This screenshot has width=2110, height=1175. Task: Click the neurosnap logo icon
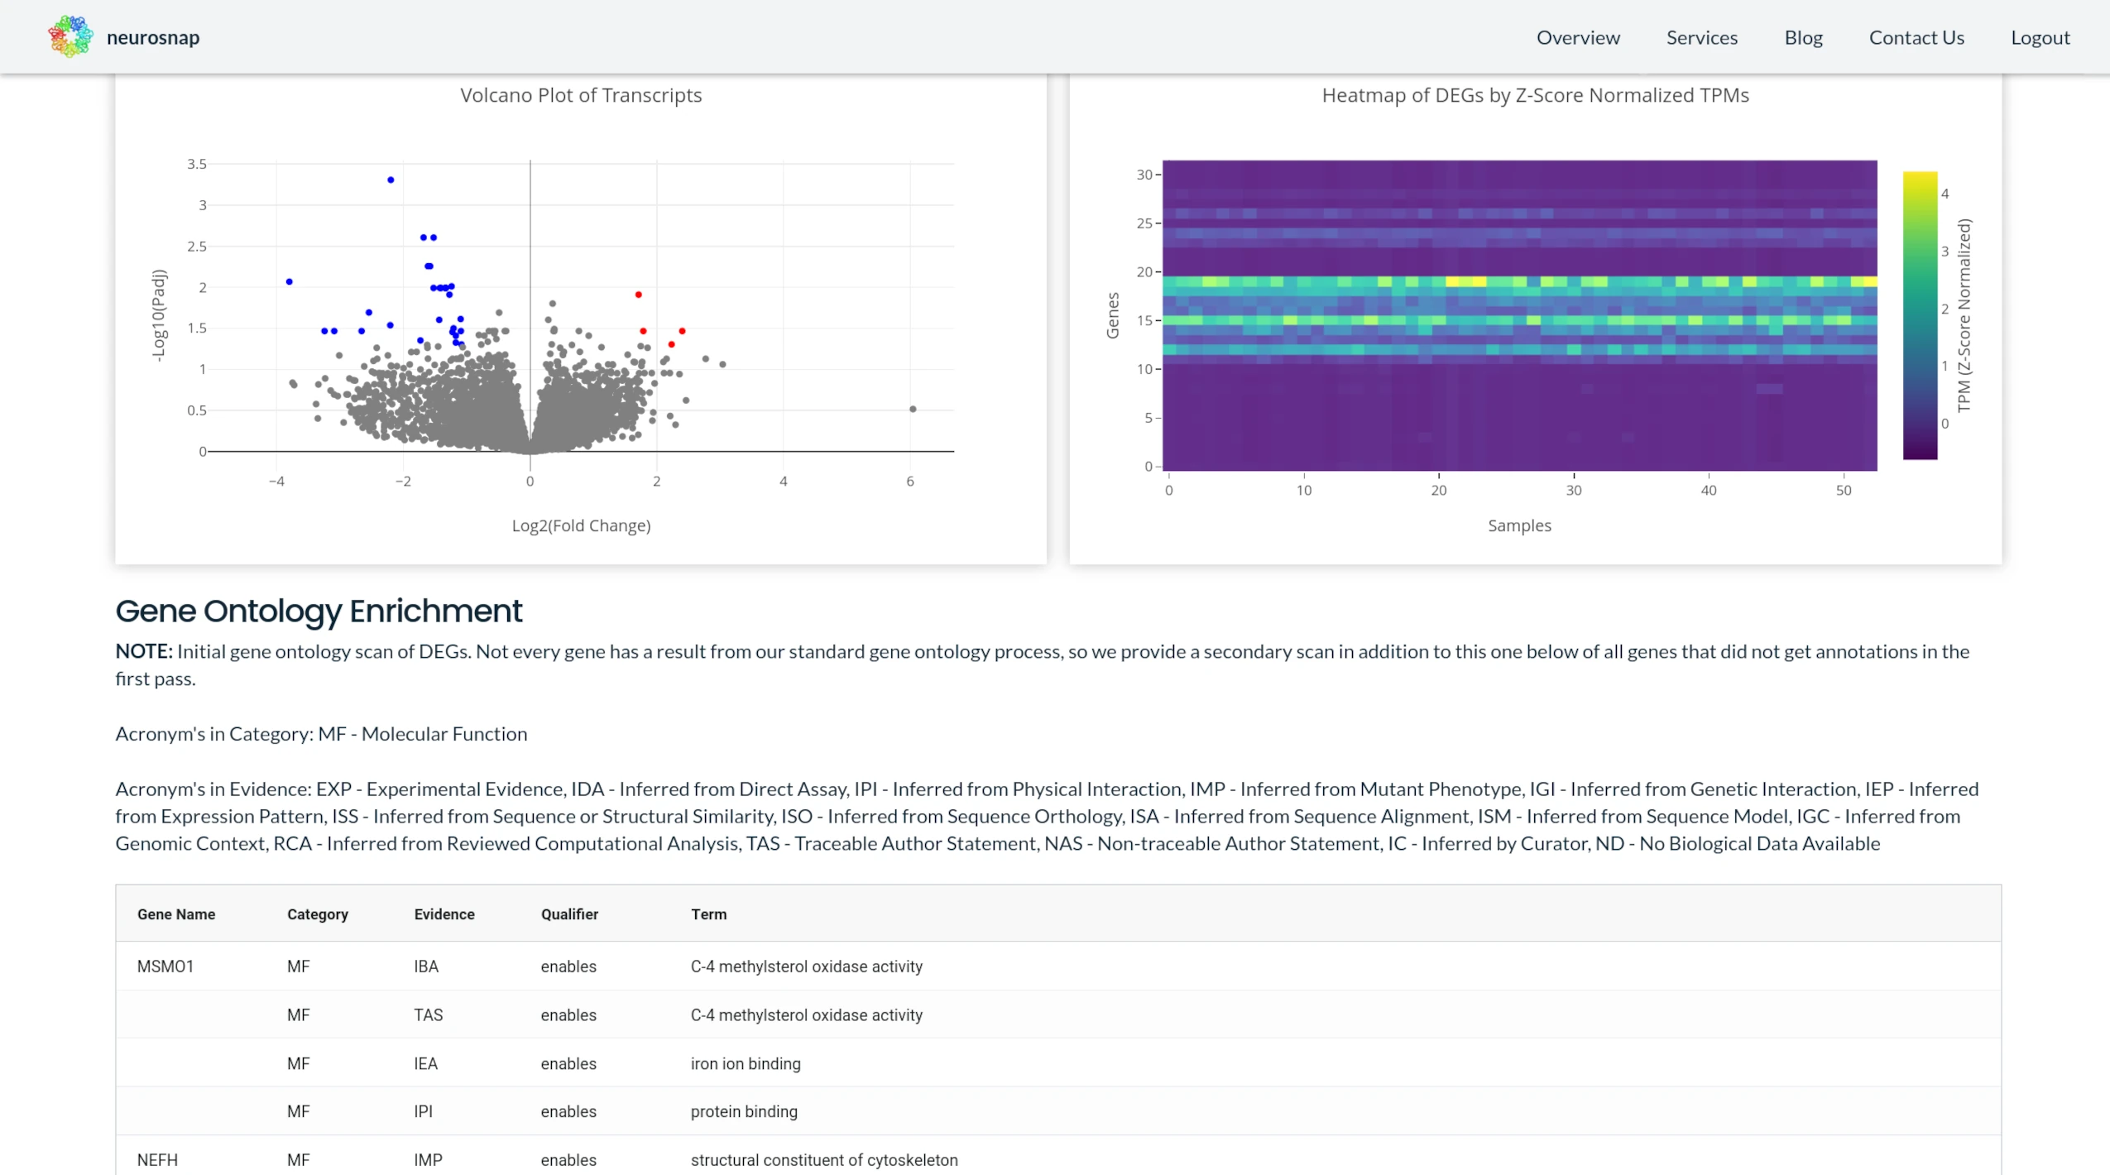[70, 36]
